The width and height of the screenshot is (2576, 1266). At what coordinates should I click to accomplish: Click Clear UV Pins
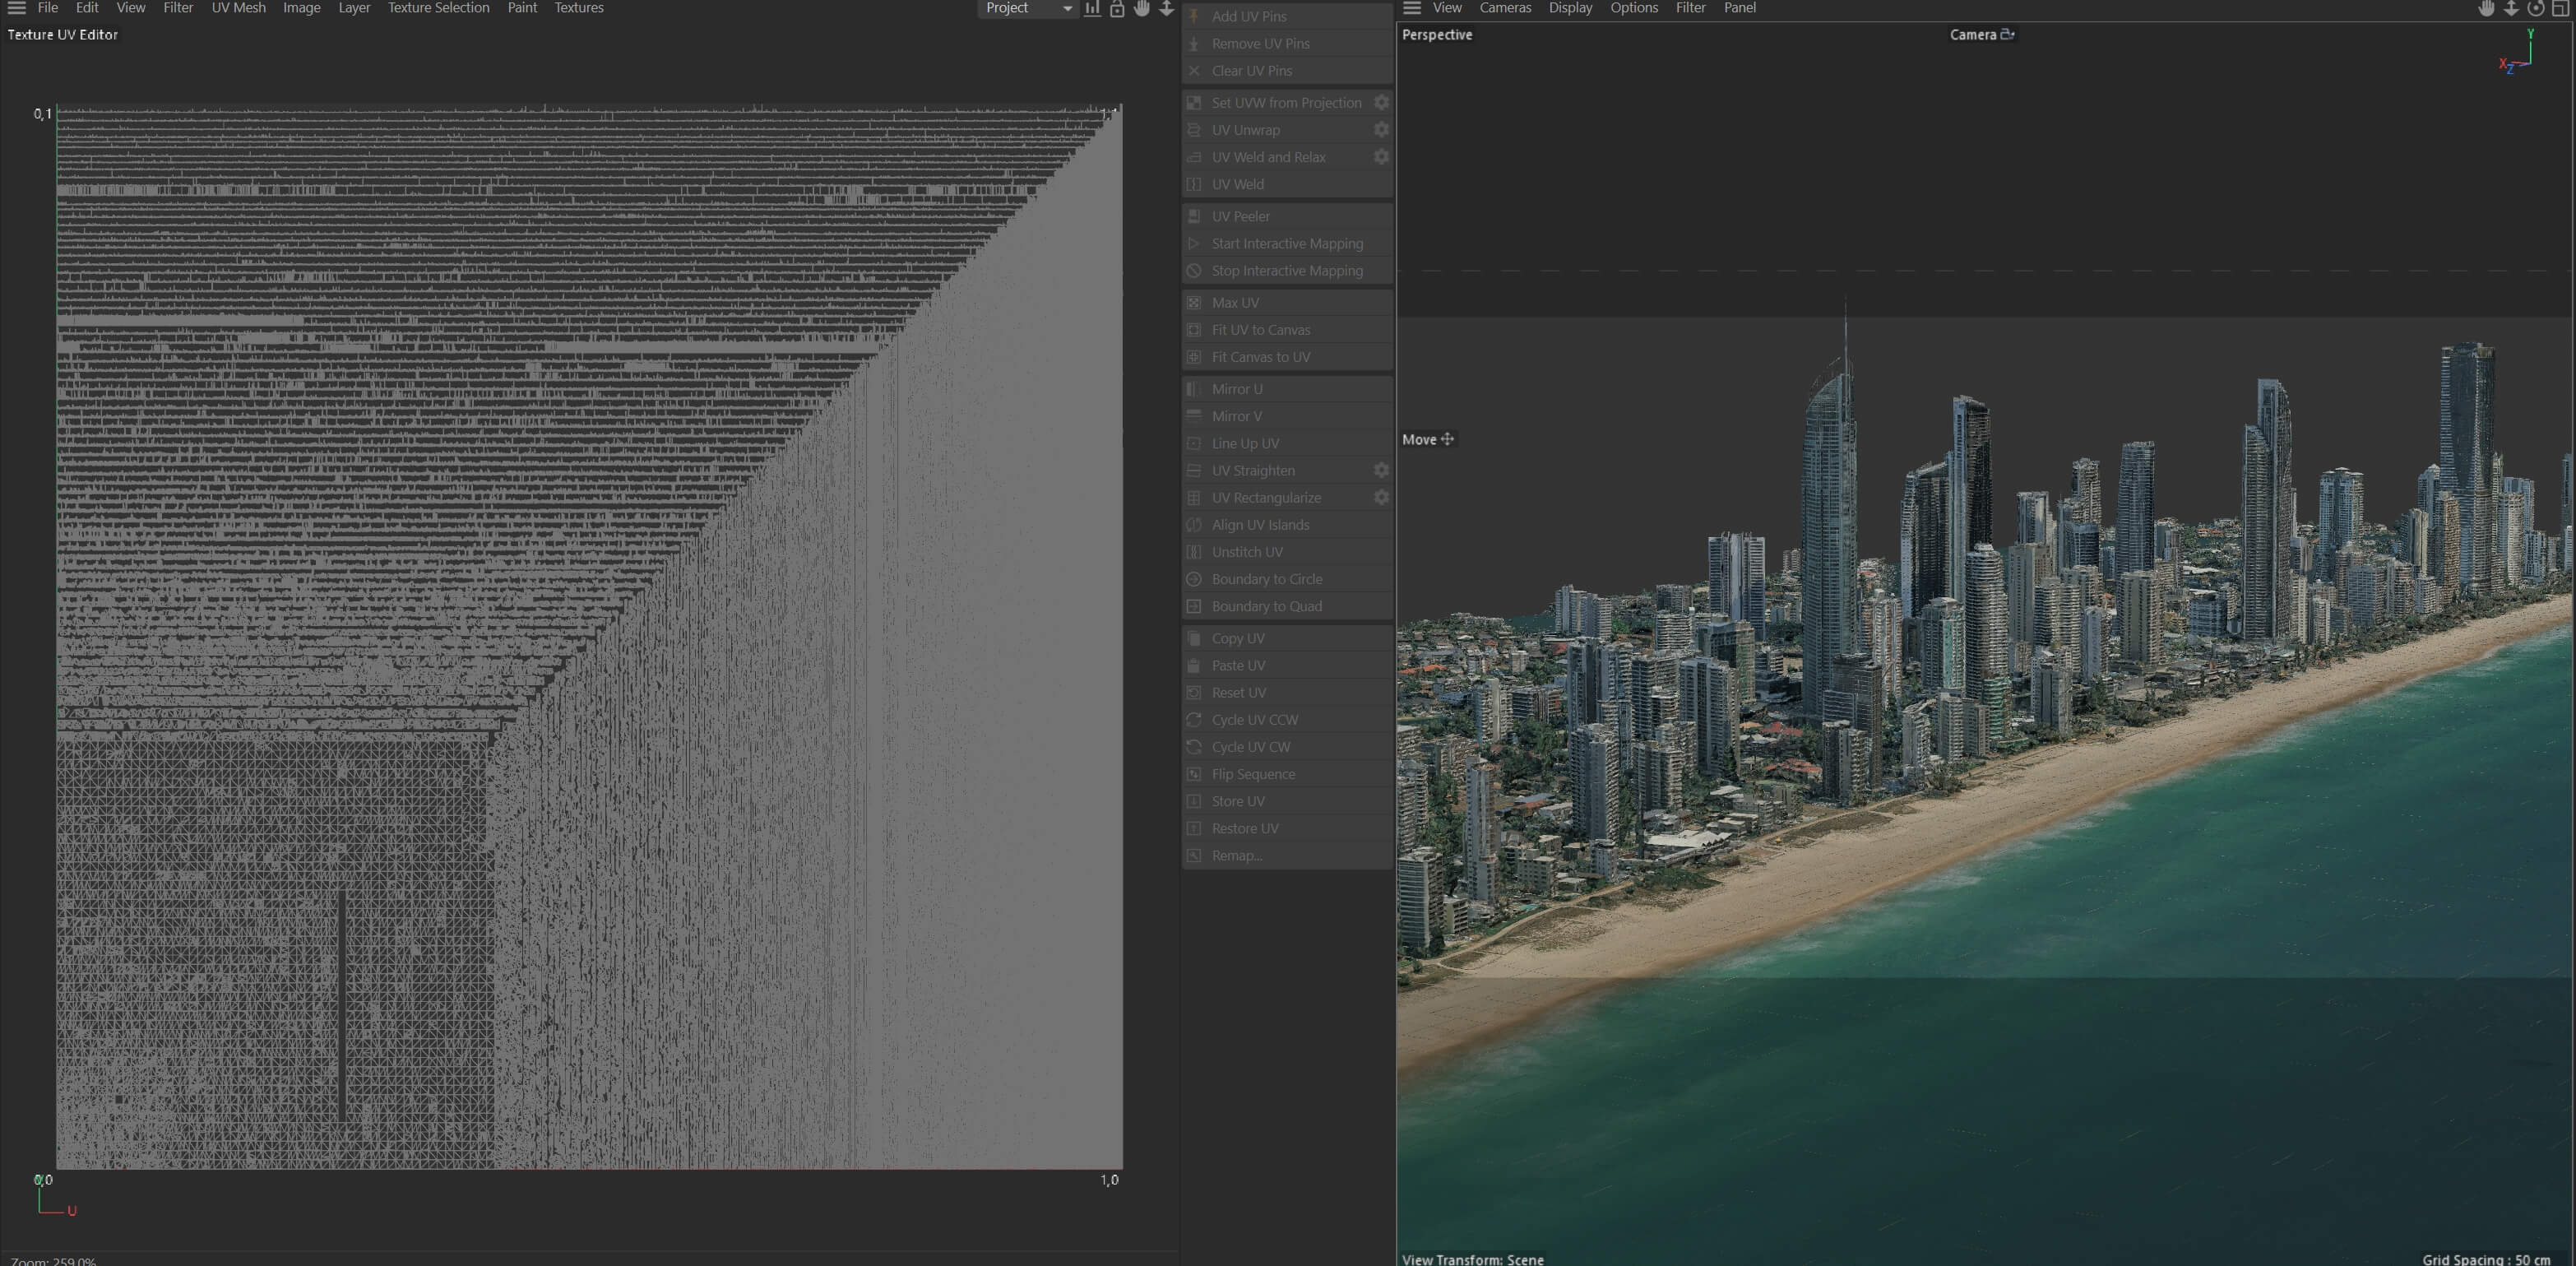click(1287, 70)
